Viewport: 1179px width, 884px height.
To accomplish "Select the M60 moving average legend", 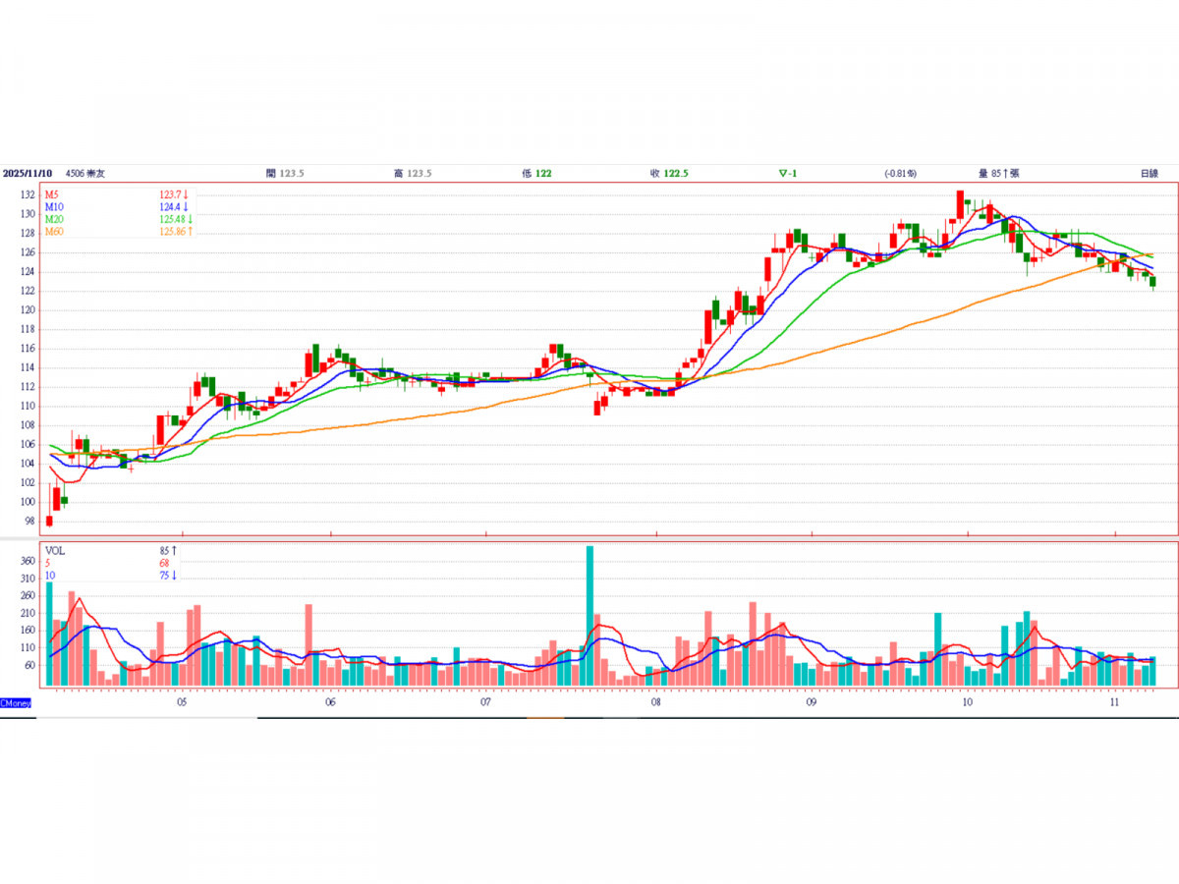I will 54,230.
